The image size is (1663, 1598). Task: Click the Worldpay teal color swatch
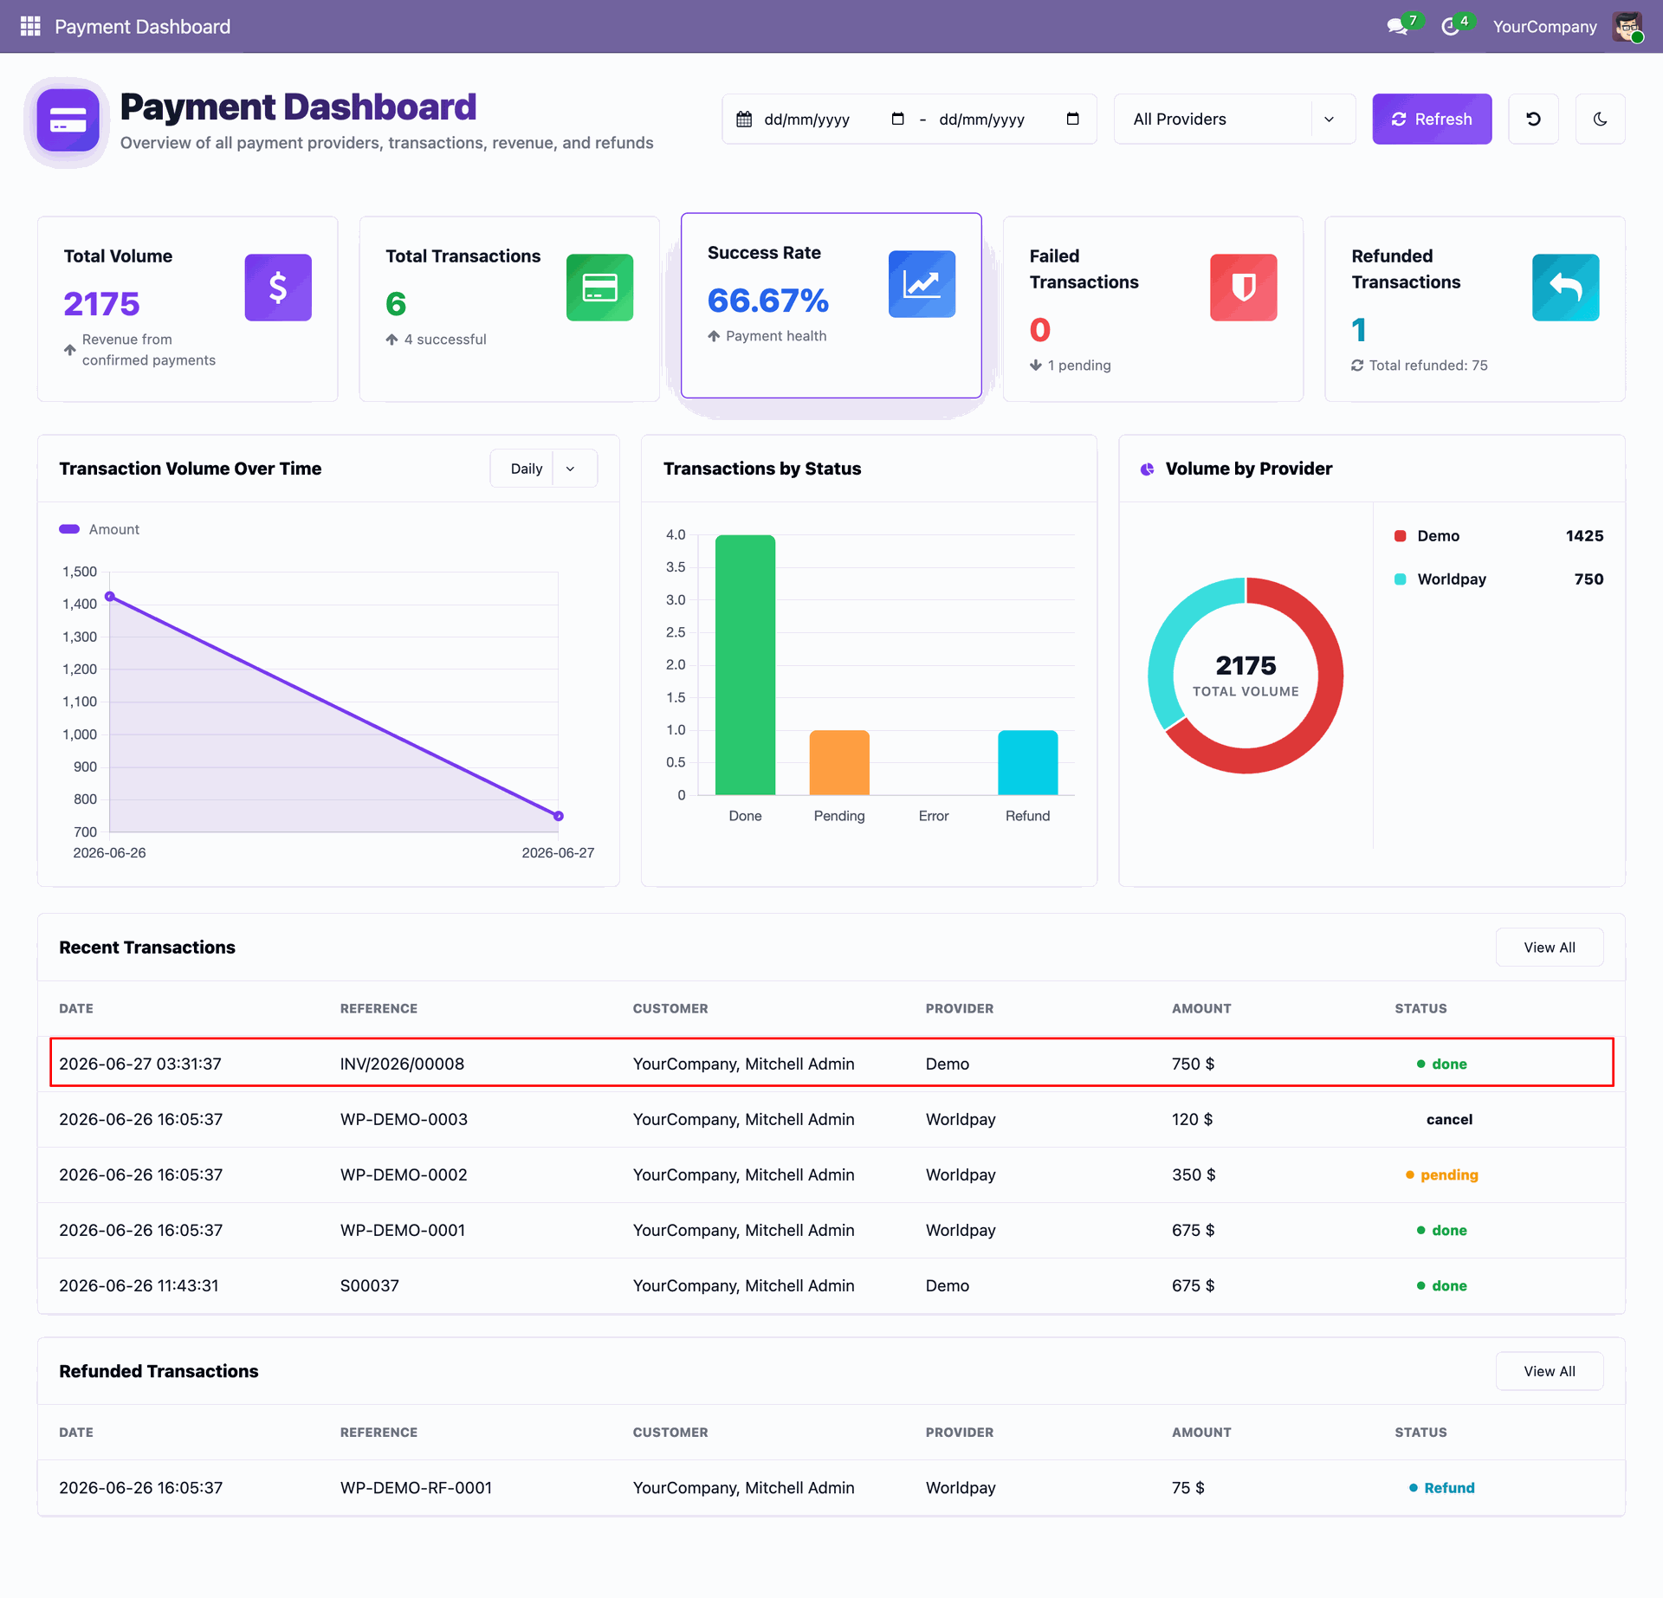1400,579
